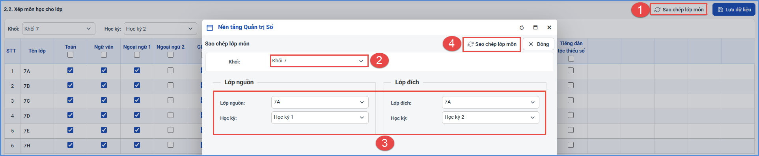Screen dimensions: 759x156
Task: Check Tiếng dân tộc thiểu số for class 7A
Action: (x=571, y=71)
